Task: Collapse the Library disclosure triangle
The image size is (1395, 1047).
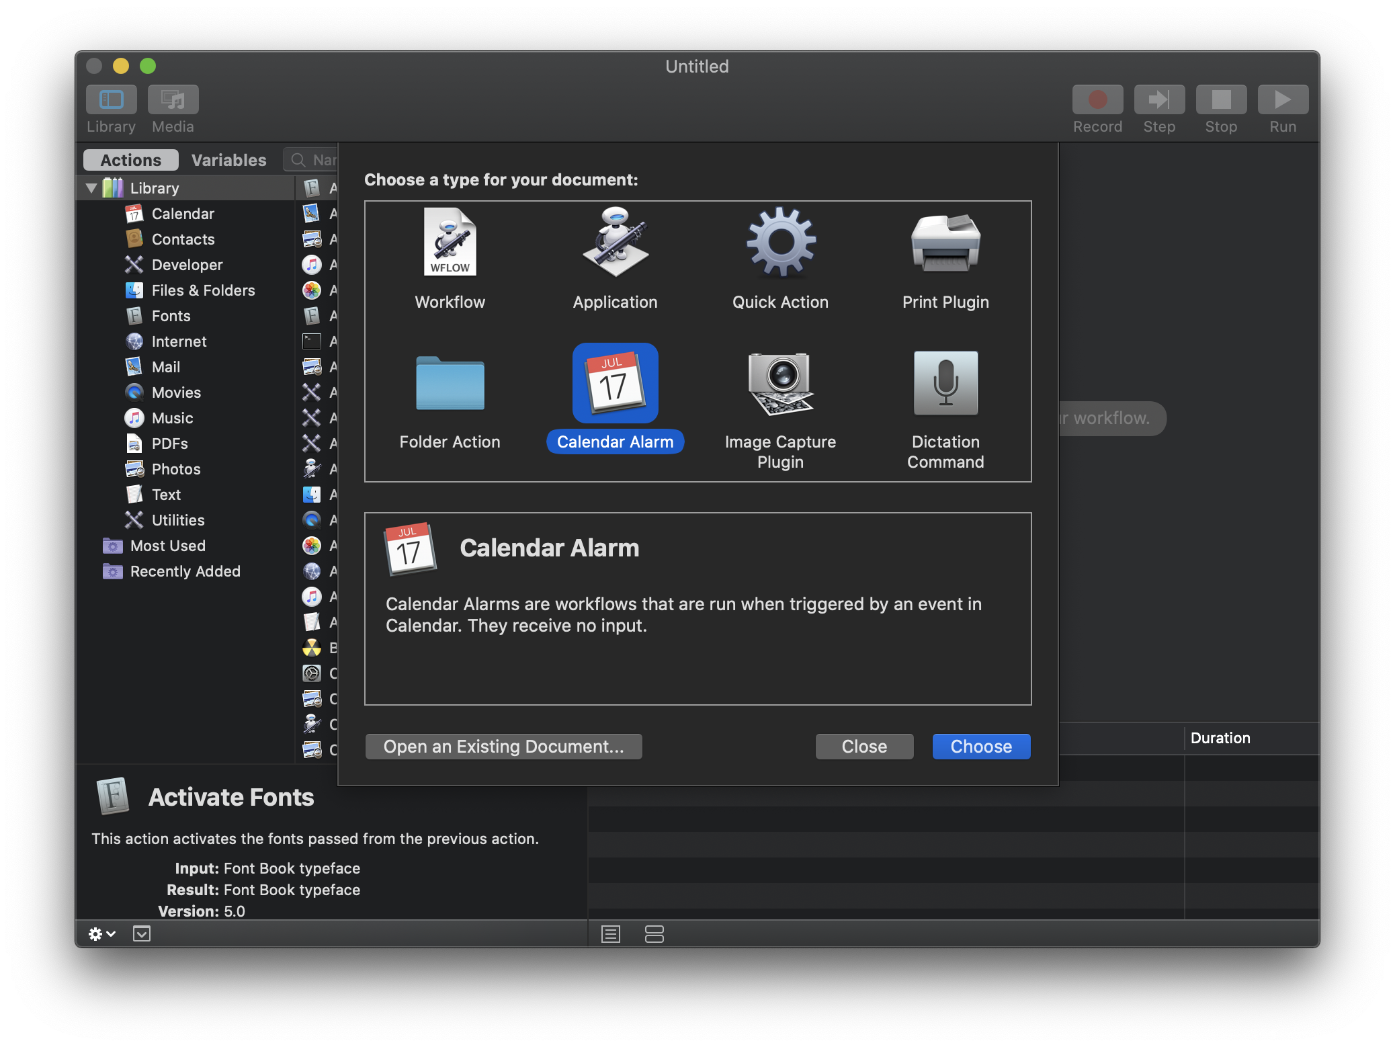Action: tap(91, 188)
